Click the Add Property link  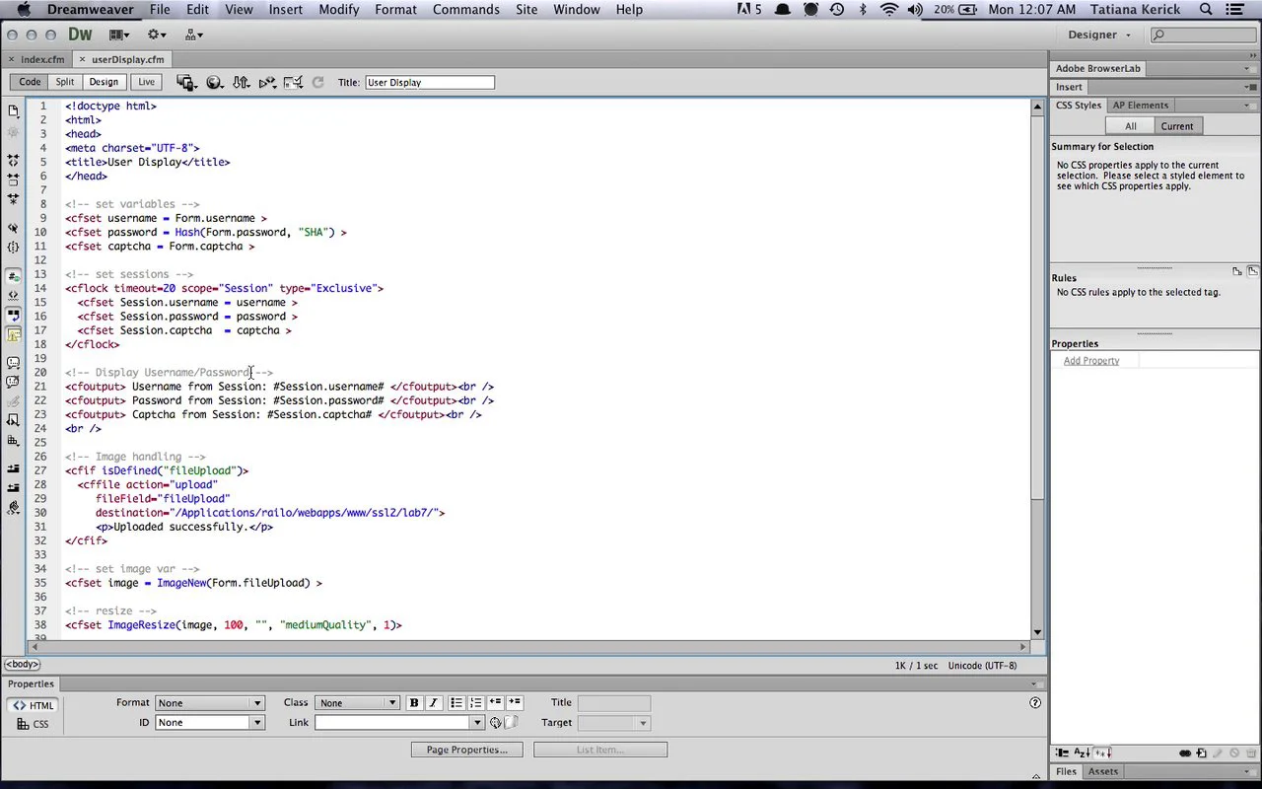1091,361
